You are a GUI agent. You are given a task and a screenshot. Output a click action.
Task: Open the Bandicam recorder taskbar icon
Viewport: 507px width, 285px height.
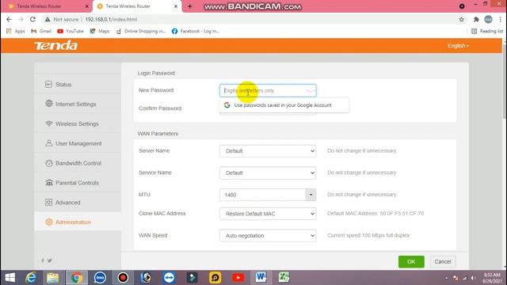[123, 278]
